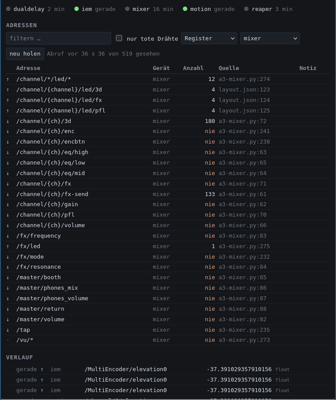The image size is (336, 400).
Task: Click down arrow beside /channel/{ch}/3d
Action: point(7,121)
